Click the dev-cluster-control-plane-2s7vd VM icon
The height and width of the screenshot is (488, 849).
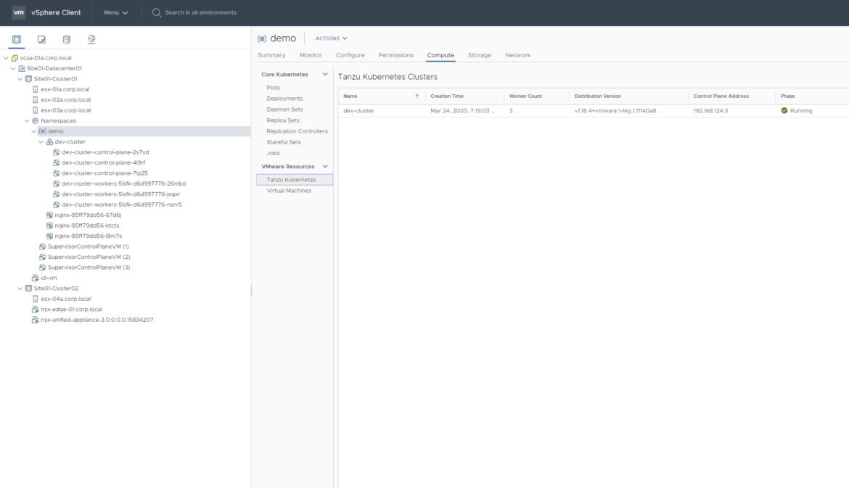pos(57,152)
